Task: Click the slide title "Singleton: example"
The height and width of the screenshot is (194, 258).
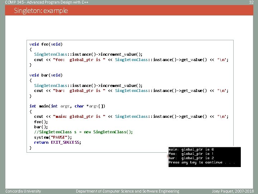Action: 41,10
